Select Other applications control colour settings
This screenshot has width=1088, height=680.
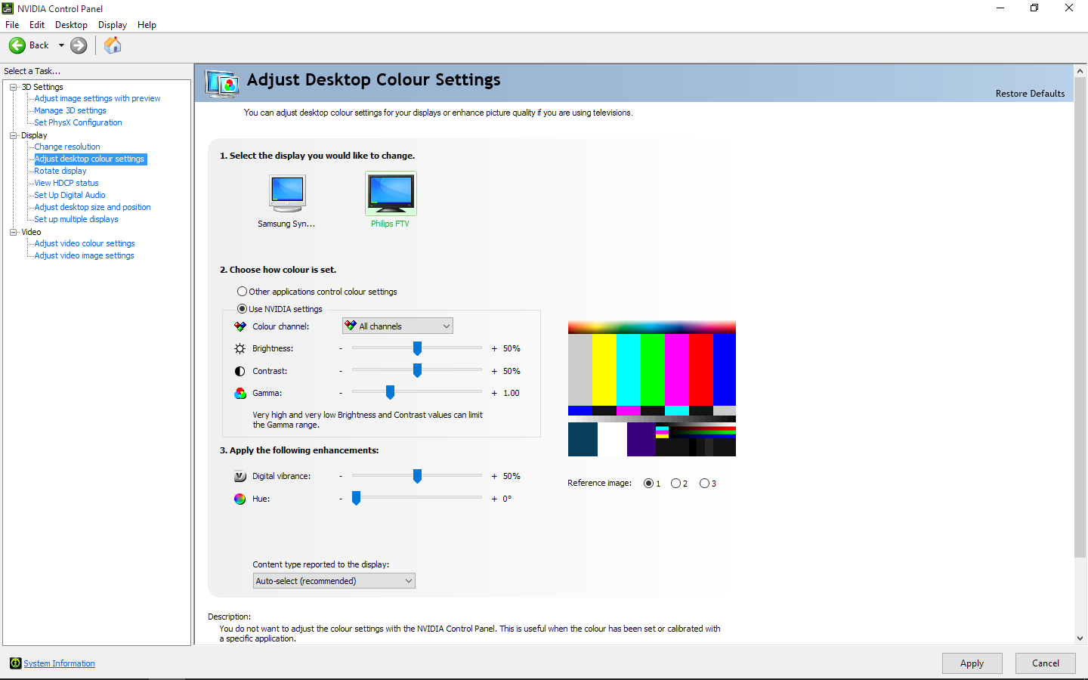(x=242, y=291)
